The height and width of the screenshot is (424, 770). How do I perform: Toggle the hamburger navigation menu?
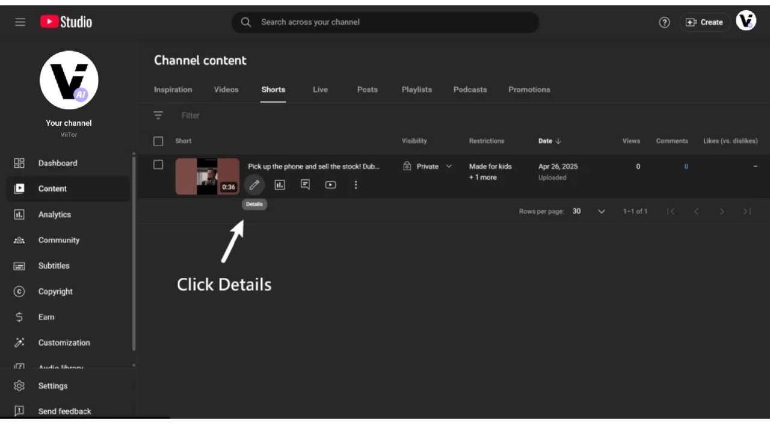(20, 22)
